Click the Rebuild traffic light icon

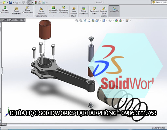tap(36, 2)
